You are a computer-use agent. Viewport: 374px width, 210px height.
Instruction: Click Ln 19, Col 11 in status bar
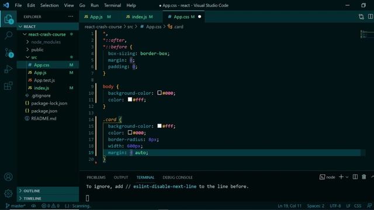click(x=290, y=206)
